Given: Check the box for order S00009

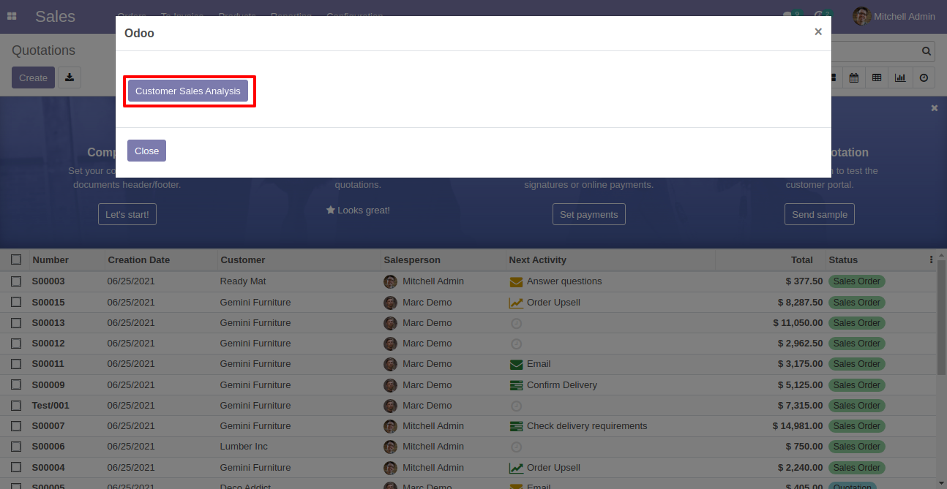Looking at the screenshot, I should point(16,385).
